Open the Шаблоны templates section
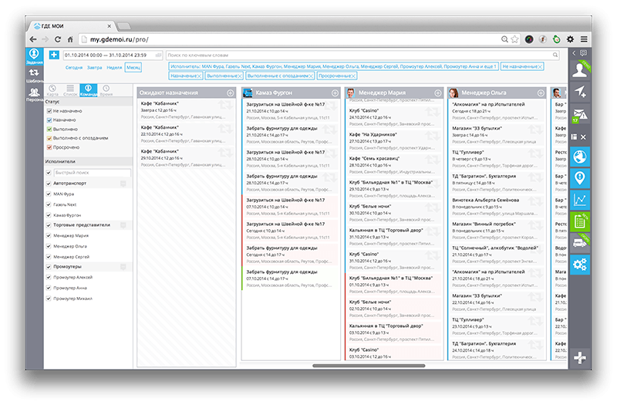Screen dimensions: 617x405 [34, 75]
